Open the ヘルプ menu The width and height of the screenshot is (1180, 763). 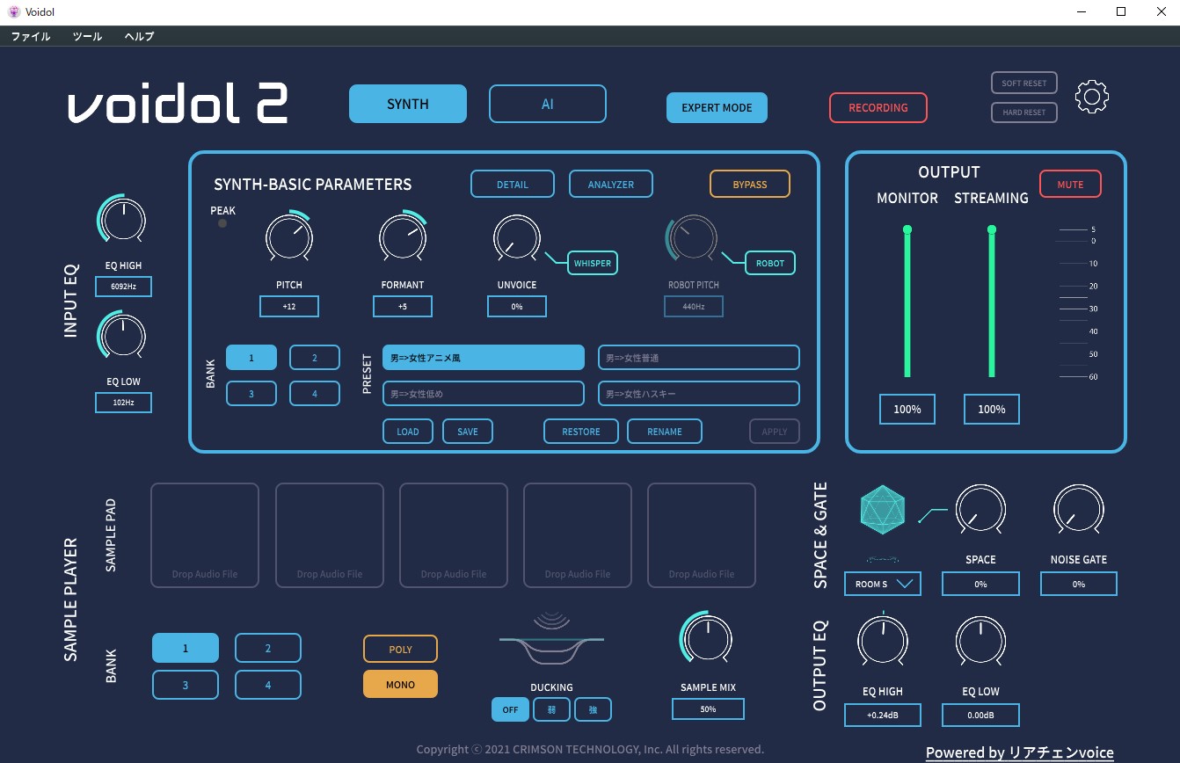click(139, 36)
